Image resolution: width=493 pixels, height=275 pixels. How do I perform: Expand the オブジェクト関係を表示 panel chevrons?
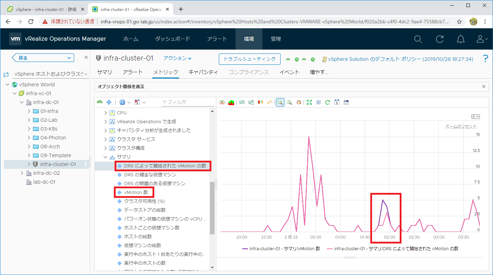pos(484,86)
